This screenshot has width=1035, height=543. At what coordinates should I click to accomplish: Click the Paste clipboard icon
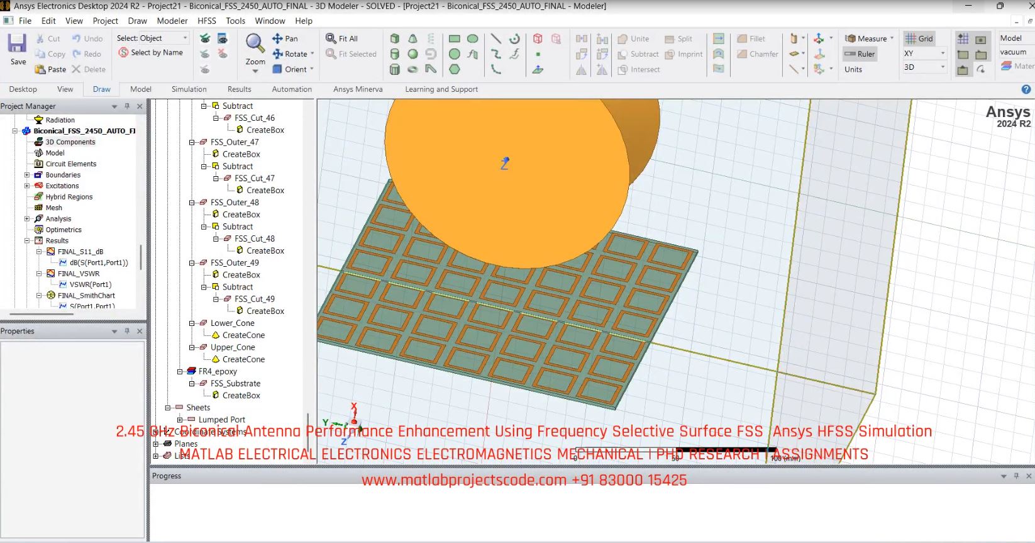pos(40,69)
